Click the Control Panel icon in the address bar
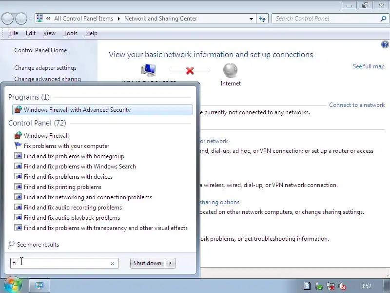Screen dimensions: 390x293 [x=39, y=18]
